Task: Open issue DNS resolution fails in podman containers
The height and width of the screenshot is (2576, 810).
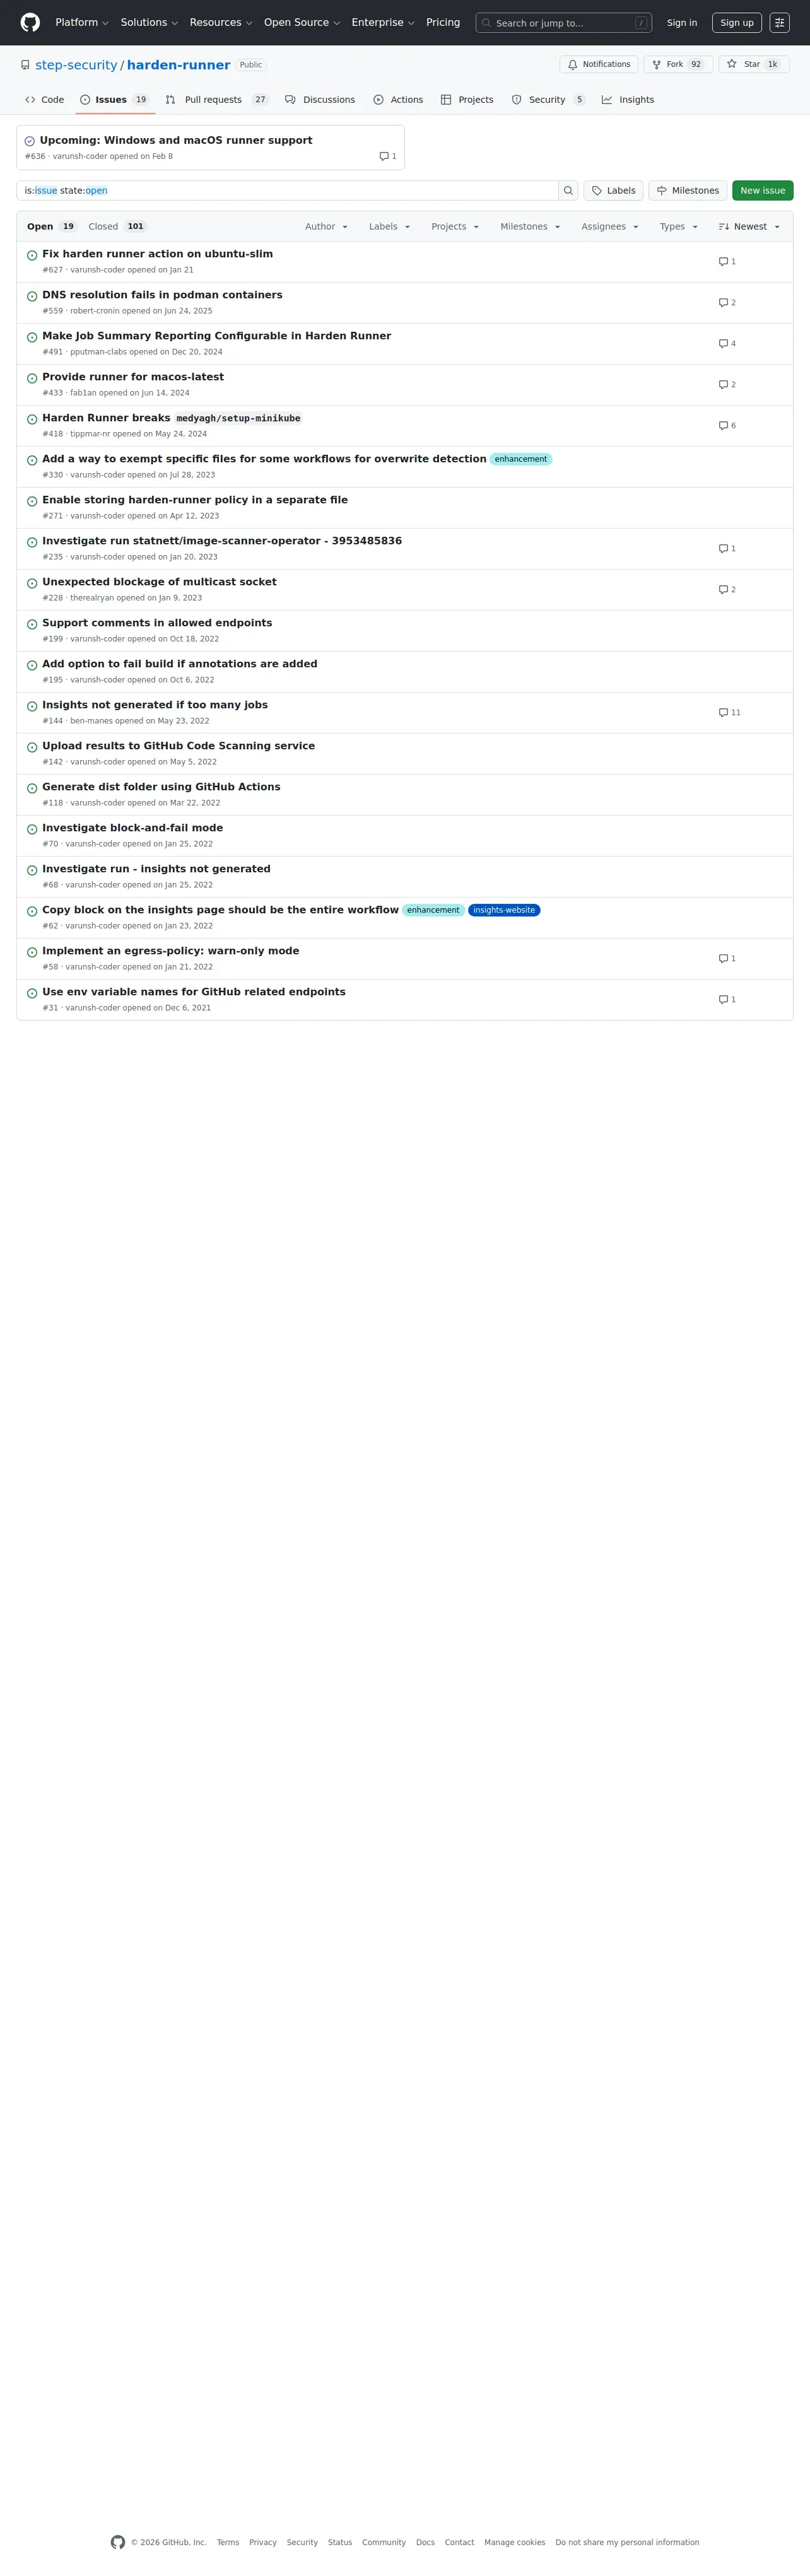Action: pyautogui.click(x=162, y=295)
